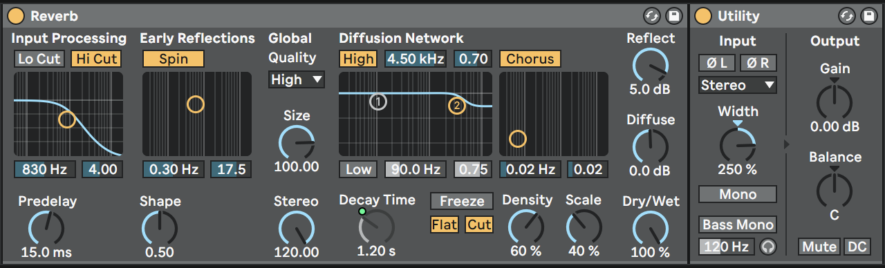Select diffusion filter handle 1
Image resolution: width=885 pixels, height=268 pixels.
[x=378, y=102]
